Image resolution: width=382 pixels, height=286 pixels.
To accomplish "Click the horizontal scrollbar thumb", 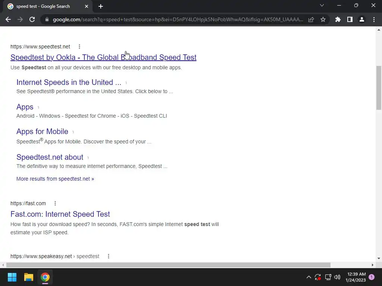I will point(168,265).
